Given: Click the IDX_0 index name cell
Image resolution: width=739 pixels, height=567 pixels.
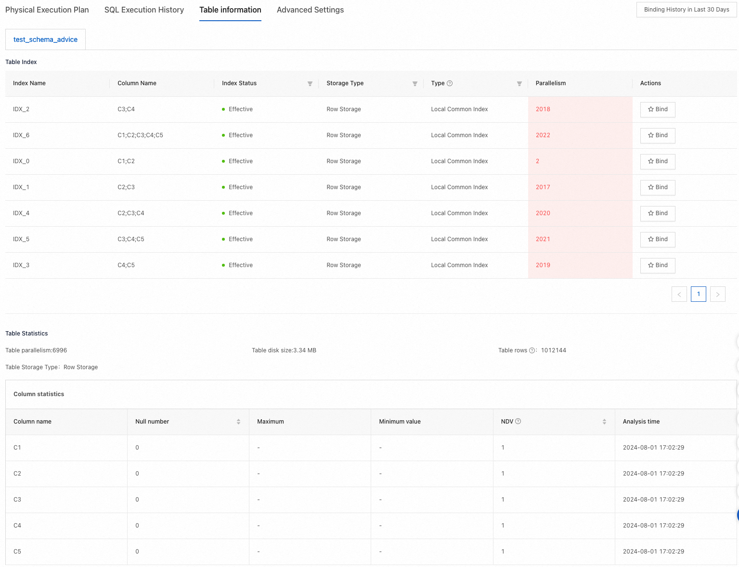Looking at the screenshot, I should click(x=21, y=161).
